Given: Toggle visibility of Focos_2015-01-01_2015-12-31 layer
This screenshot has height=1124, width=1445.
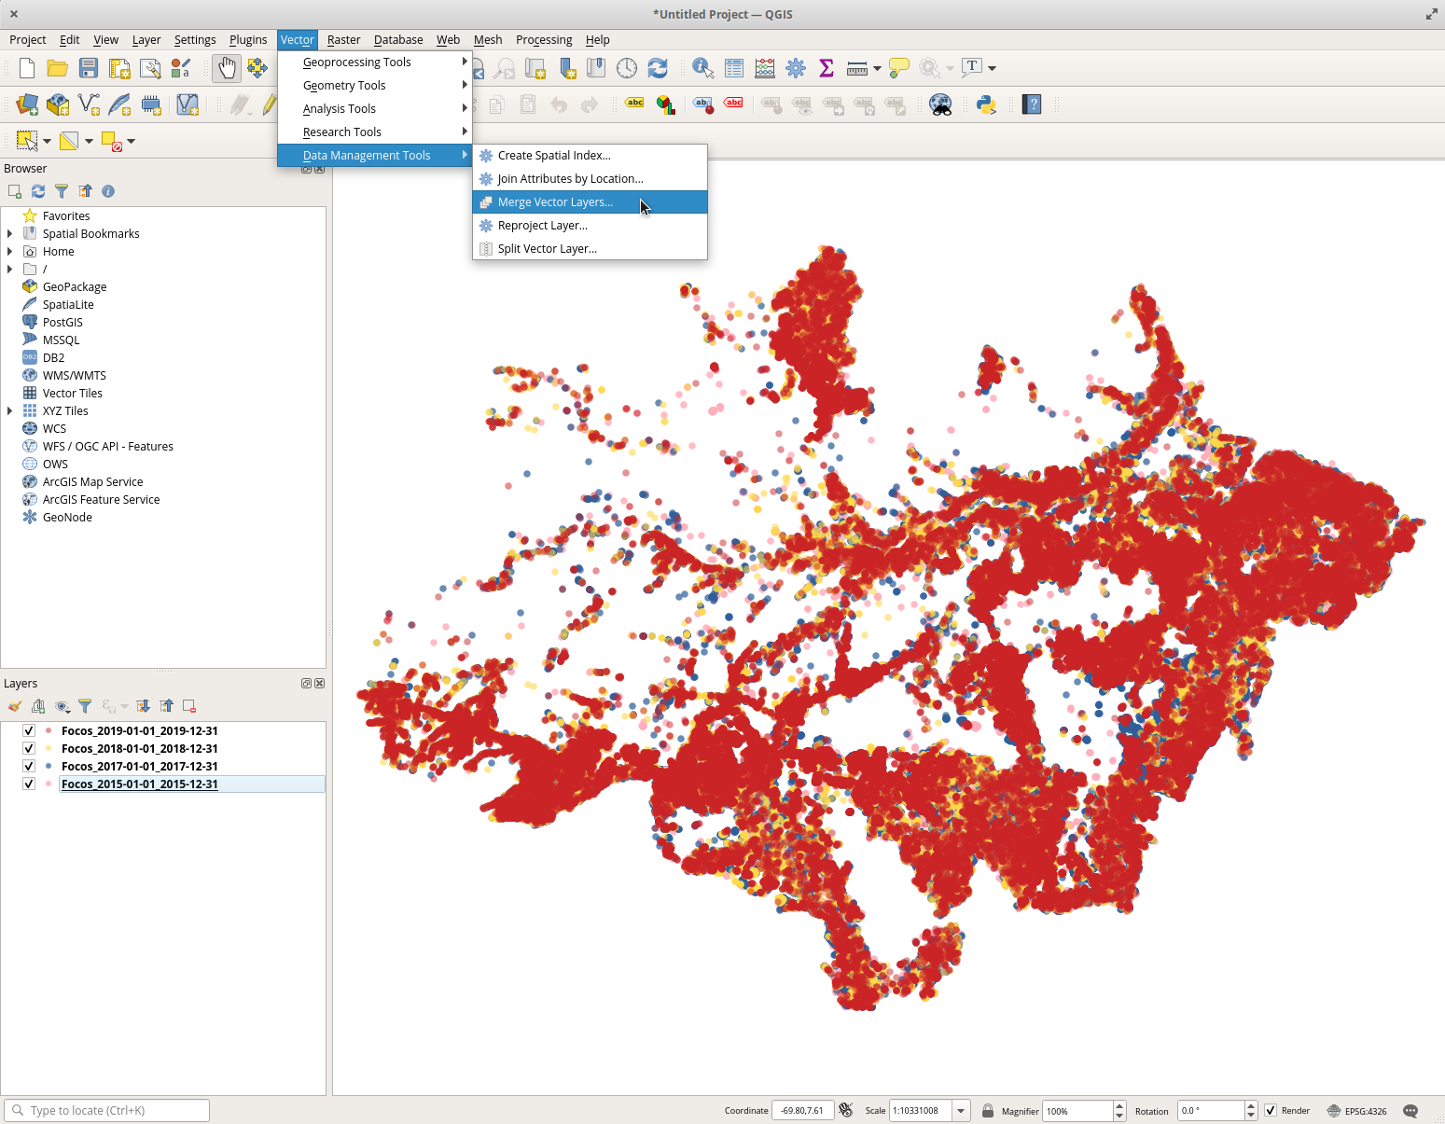Looking at the screenshot, I should (x=29, y=784).
